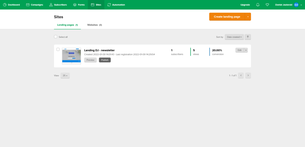Open notifications bell icon
305x147 pixels.
point(258,5)
